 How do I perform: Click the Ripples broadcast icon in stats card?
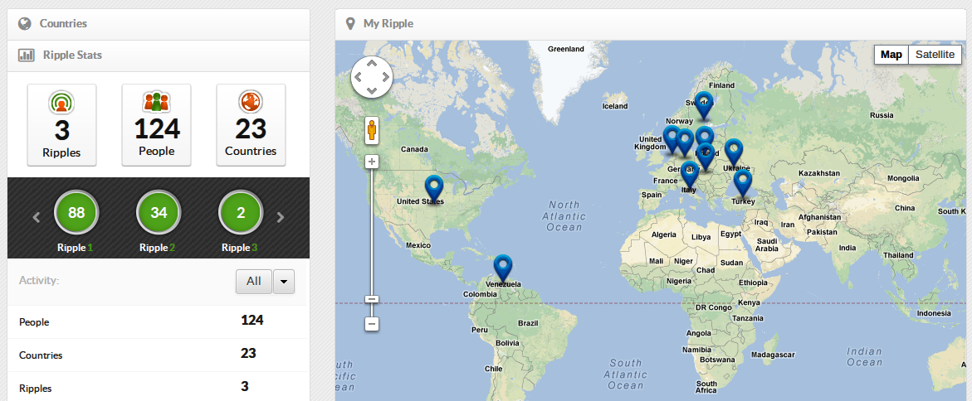61,102
